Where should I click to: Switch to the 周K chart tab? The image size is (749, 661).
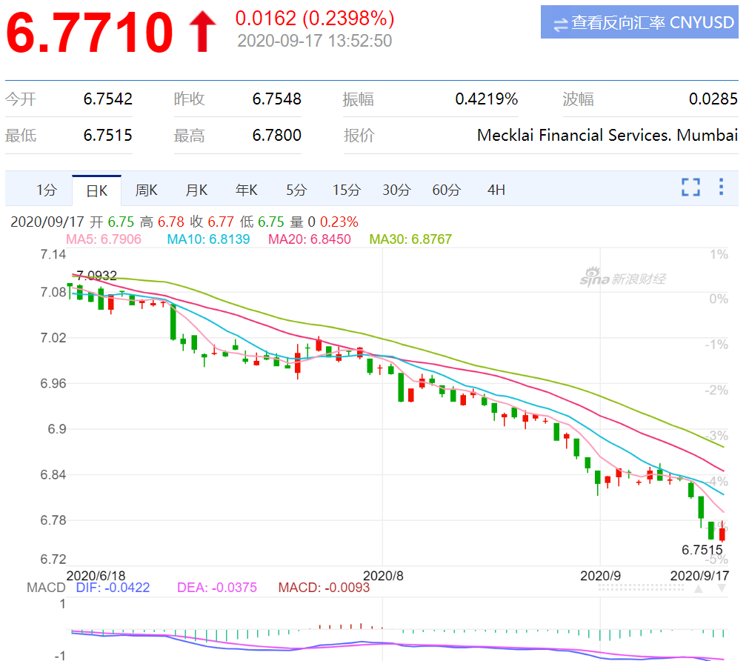(147, 190)
